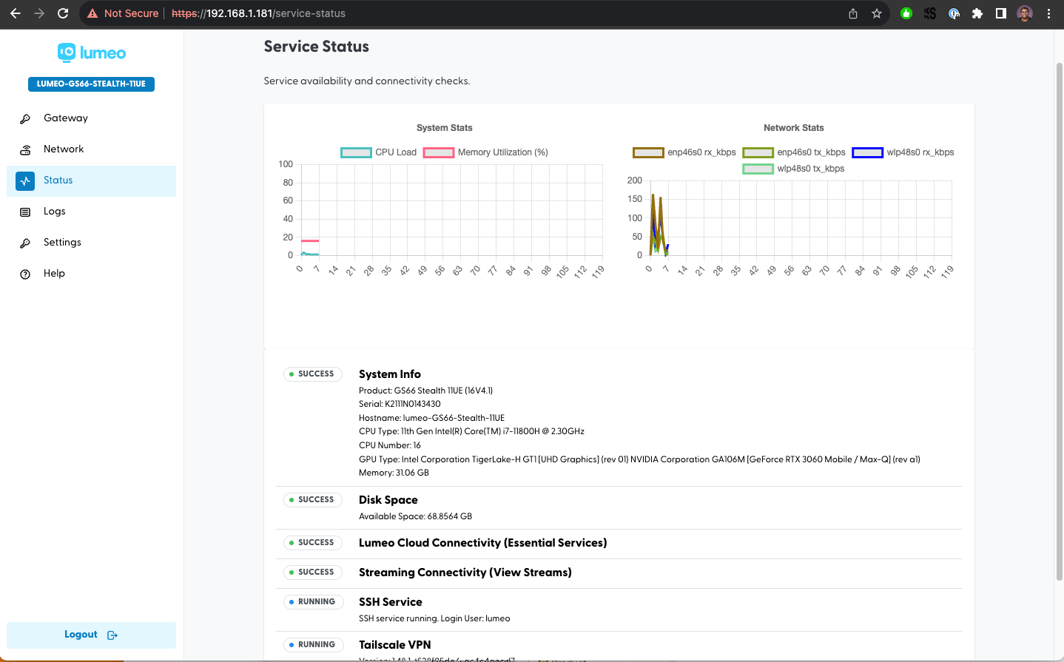The width and height of the screenshot is (1064, 662).
Task: Open the Help sidebar item
Action: pyautogui.click(x=91, y=274)
